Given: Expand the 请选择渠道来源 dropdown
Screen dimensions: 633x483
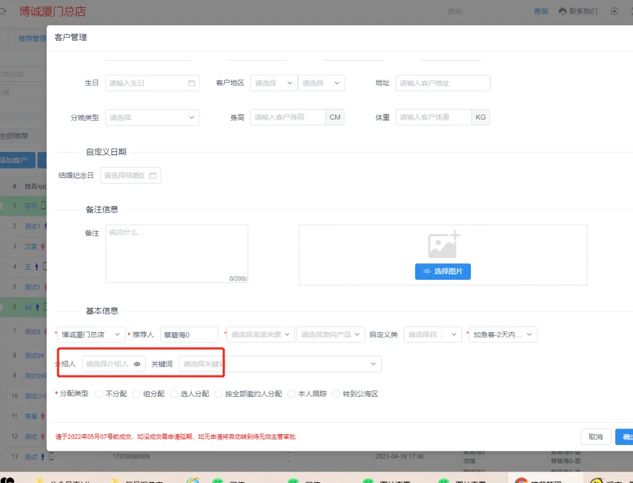Looking at the screenshot, I should [260, 334].
